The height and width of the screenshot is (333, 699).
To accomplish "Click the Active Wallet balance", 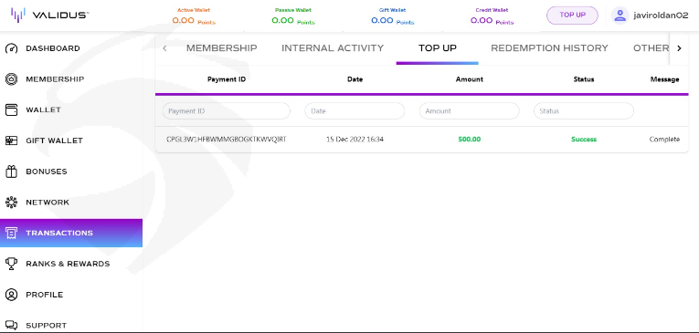I will [x=194, y=20].
